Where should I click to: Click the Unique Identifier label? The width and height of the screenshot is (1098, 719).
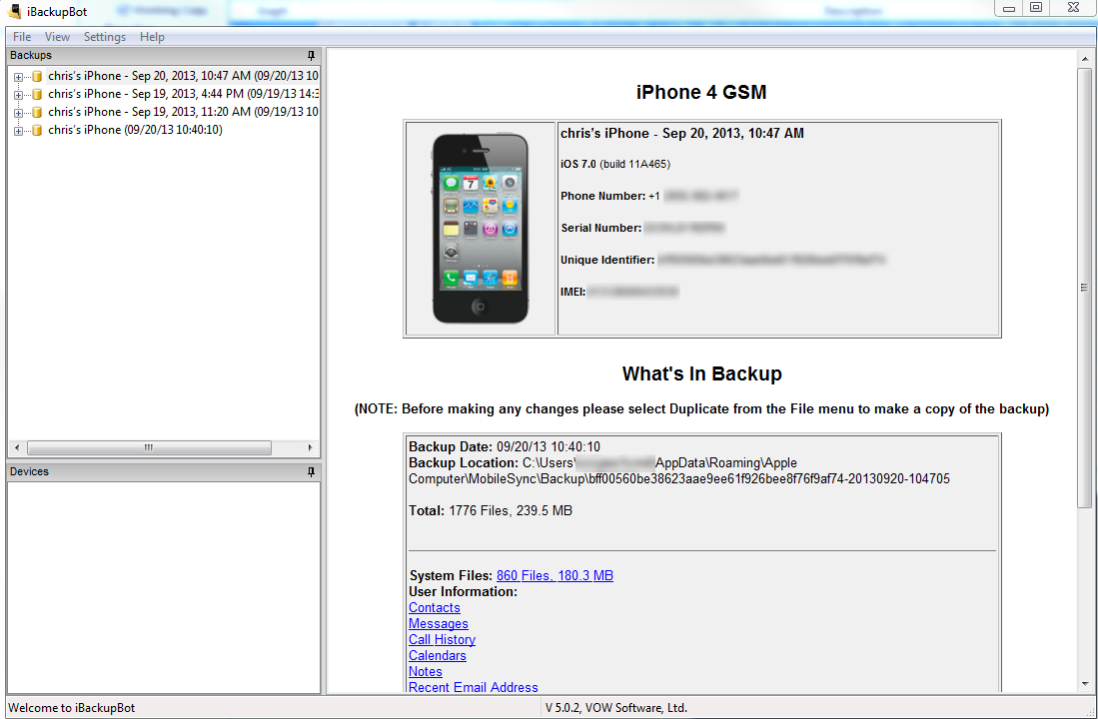pos(607,260)
